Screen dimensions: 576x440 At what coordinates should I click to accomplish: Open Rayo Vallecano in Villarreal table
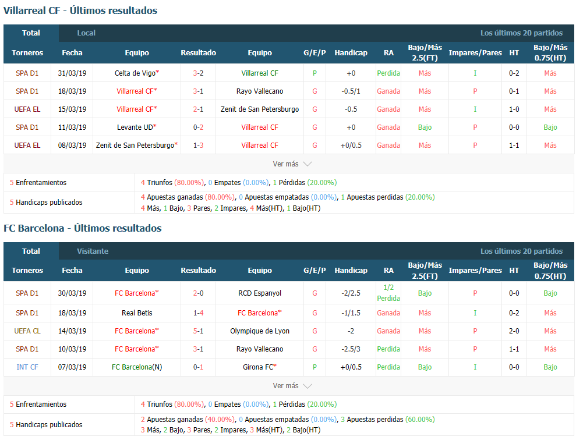coord(260,91)
